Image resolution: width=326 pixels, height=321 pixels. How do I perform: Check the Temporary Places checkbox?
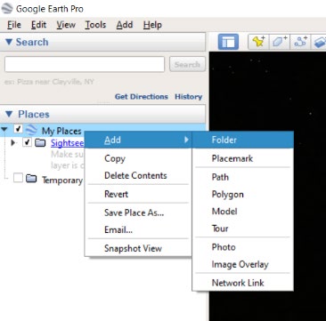pos(18,178)
